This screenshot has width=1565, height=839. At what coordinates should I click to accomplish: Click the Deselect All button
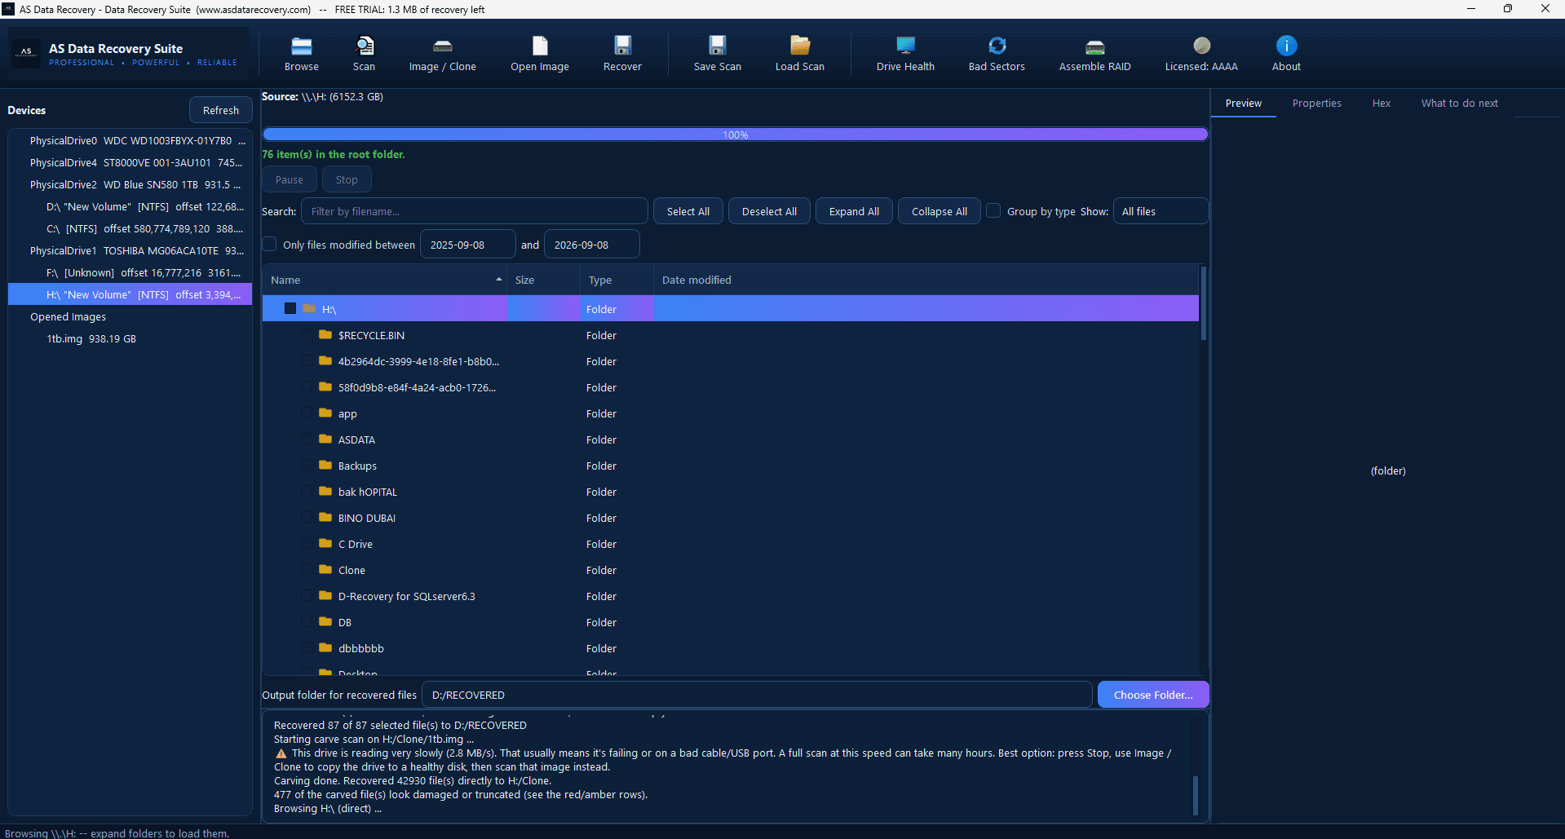[x=769, y=211]
